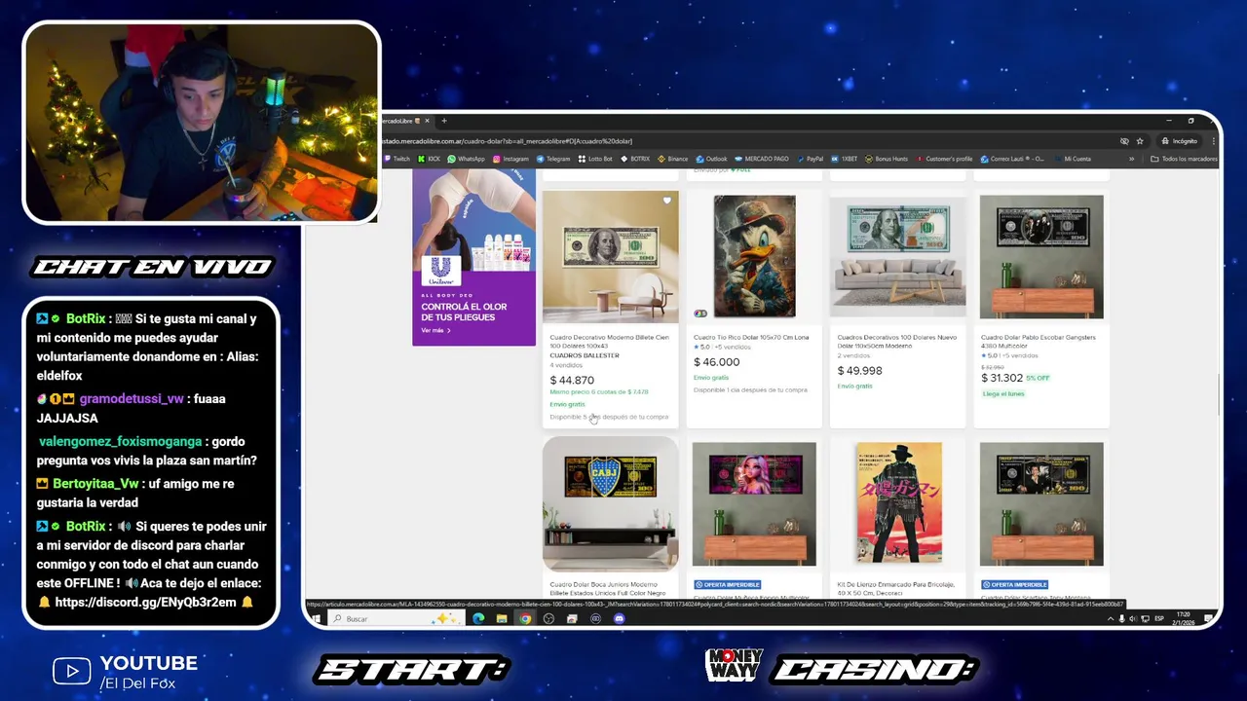Open the Cuadro Tio Rico Dolar listing
Image resolution: width=1247 pixels, height=701 pixels.
(x=751, y=338)
